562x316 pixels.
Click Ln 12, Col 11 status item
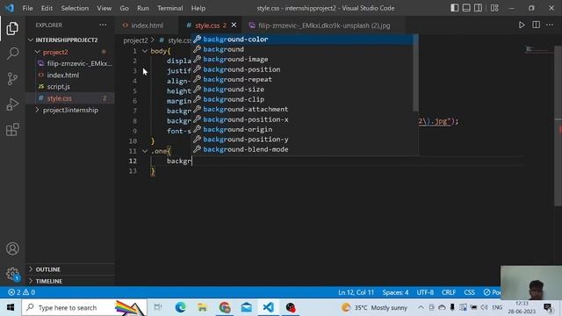pos(356,292)
